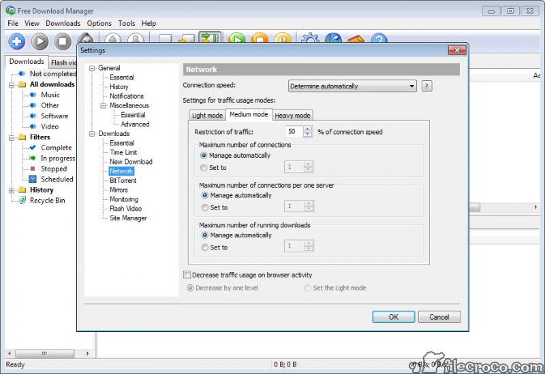The width and height of the screenshot is (545, 374).
Task: Collapse the Miscellaneous node in Settings tree
Action: click(104, 105)
